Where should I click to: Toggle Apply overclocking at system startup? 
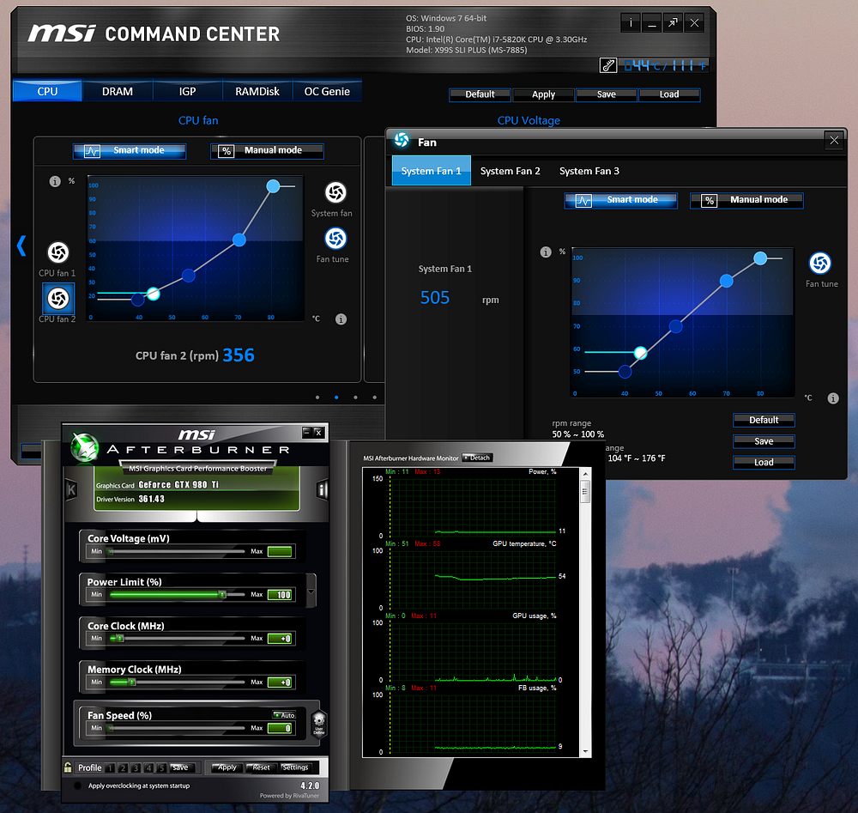[x=78, y=786]
